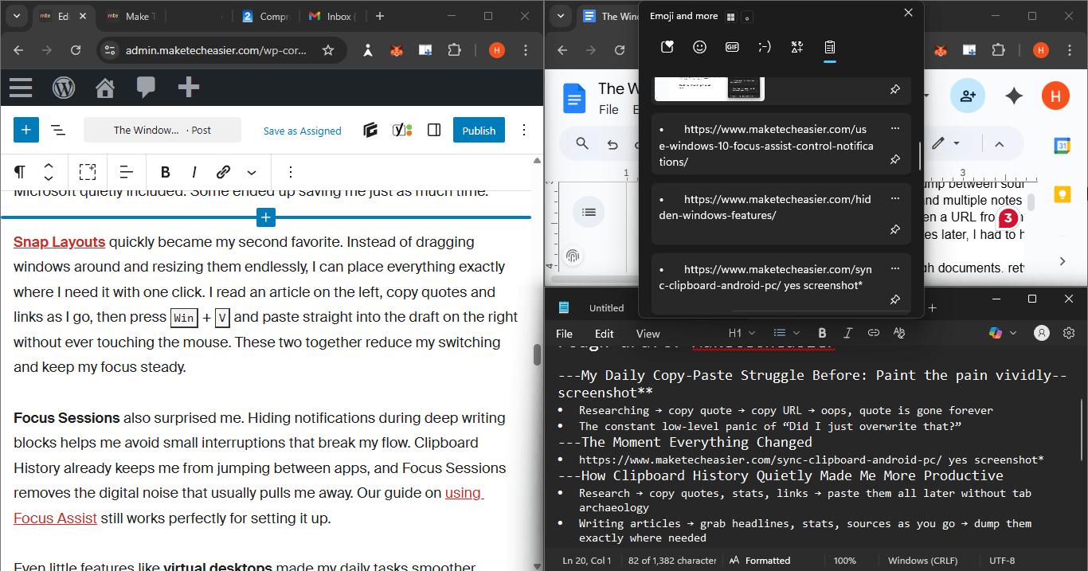1088x571 pixels.
Task: Expand the More formatting chevron in block toolbar
Action: [x=252, y=172]
